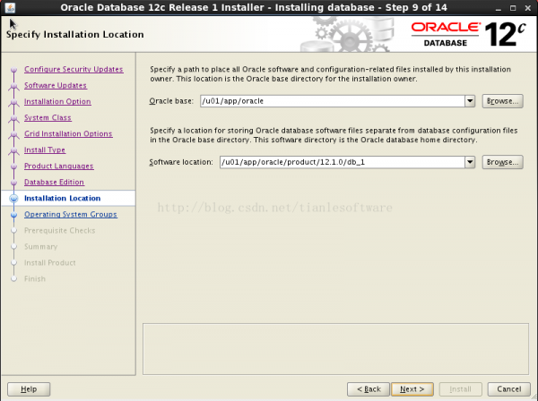Click step bullet beside Installation Option
This screenshot has height=401, width=538.
(x=13, y=102)
